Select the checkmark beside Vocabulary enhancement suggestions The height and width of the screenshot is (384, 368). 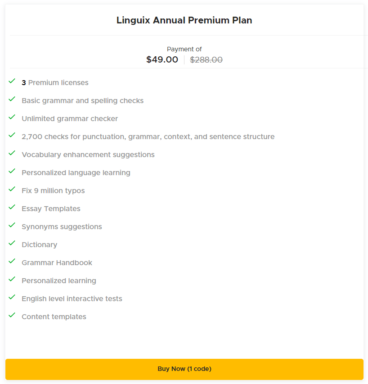12,153
